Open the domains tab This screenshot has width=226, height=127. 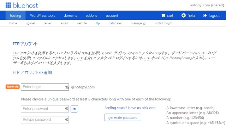[70, 16]
